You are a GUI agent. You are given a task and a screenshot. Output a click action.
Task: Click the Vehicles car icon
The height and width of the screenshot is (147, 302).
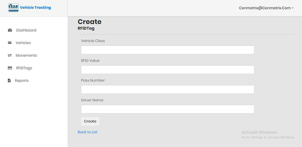click(10, 43)
